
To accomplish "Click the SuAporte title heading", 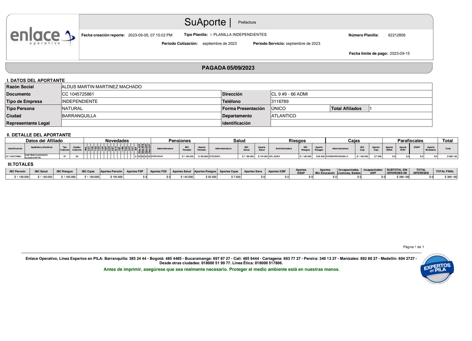I will point(205,22).
